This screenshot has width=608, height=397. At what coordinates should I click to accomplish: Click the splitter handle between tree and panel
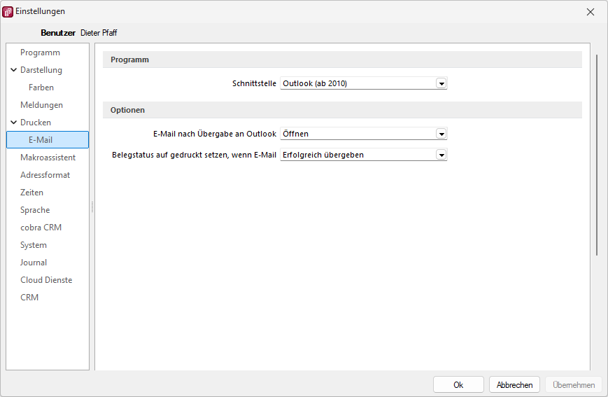[x=92, y=207]
